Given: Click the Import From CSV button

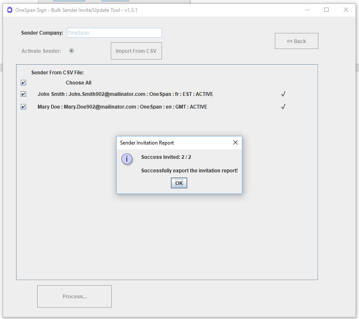Looking at the screenshot, I should 136,51.
